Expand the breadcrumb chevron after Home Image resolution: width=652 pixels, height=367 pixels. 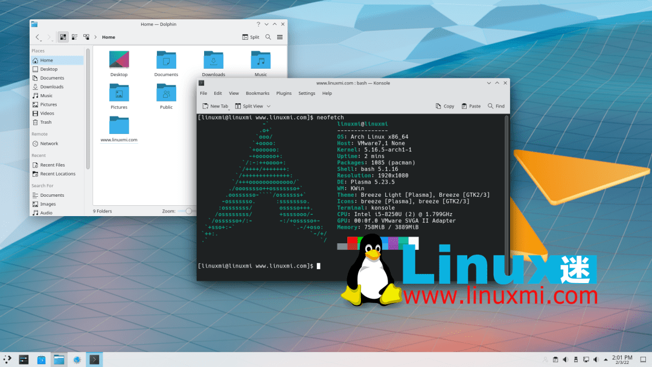coord(95,37)
